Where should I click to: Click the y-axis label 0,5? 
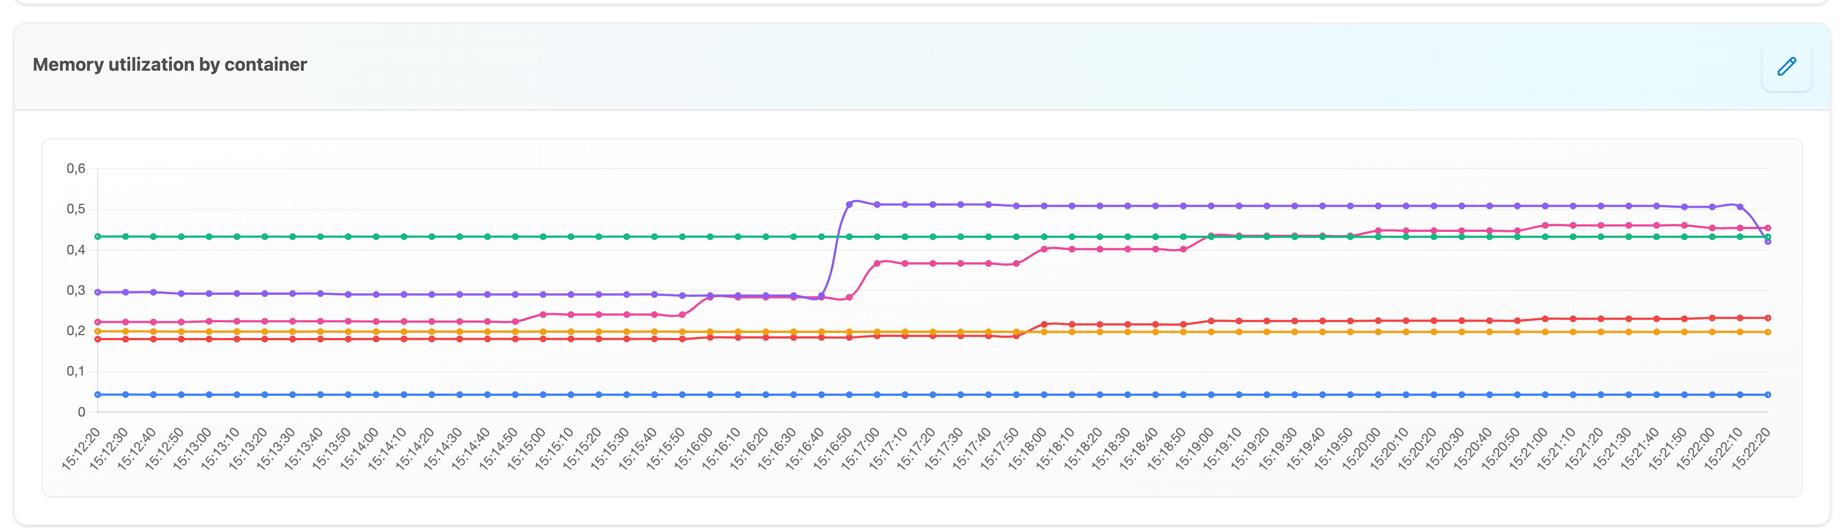pyautogui.click(x=76, y=208)
